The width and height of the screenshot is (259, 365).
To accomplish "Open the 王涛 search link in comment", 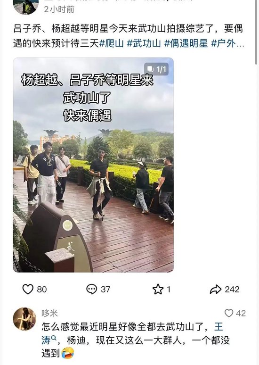I will point(132,333).
